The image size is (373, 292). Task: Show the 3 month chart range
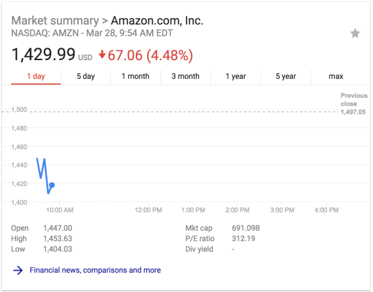pos(185,76)
